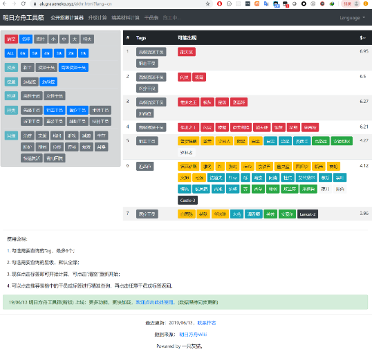This screenshot has width=372, height=354.
Task: Toggle the 费用回复 affix tag
Action: (55, 158)
